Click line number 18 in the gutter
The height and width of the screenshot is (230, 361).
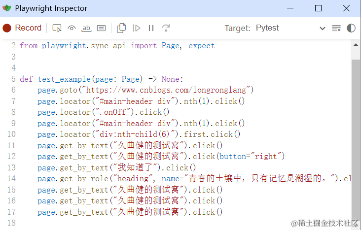[x=11, y=223]
